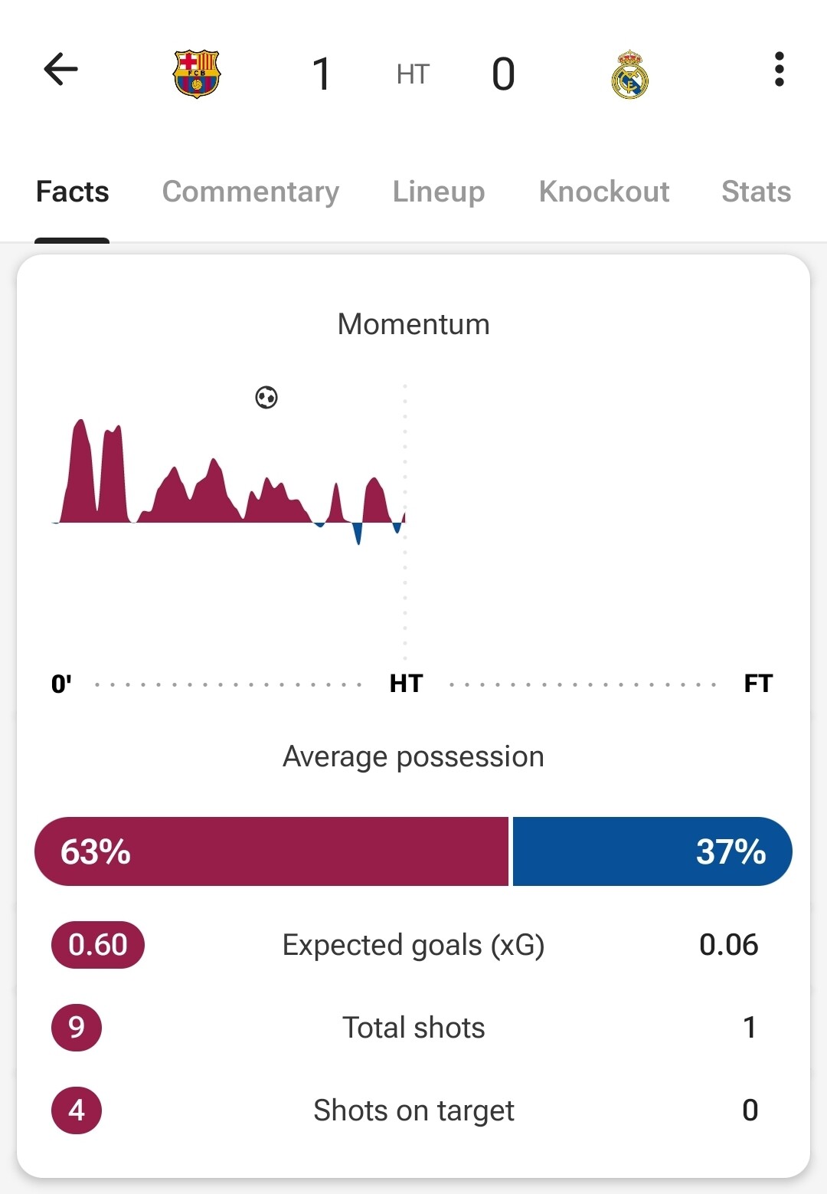Select the Facts tab

[x=73, y=192]
